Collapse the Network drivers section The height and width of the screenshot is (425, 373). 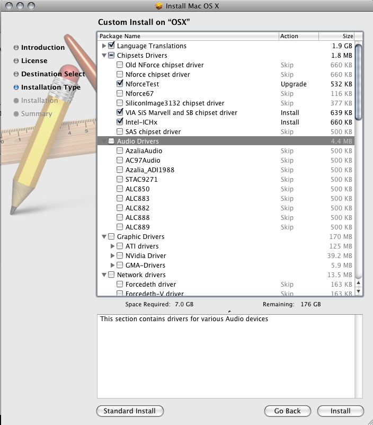pyautogui.click(x=104, y=275)
